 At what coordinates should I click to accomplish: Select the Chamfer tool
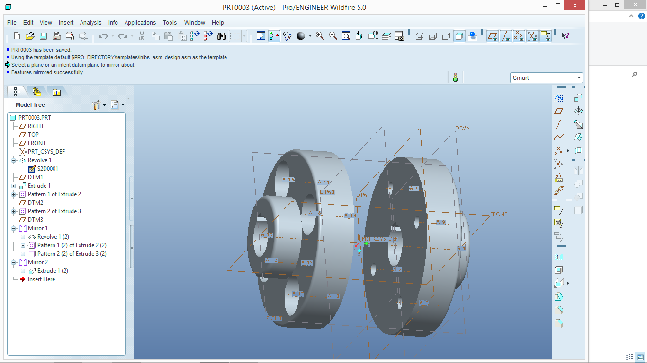(559, 323)
